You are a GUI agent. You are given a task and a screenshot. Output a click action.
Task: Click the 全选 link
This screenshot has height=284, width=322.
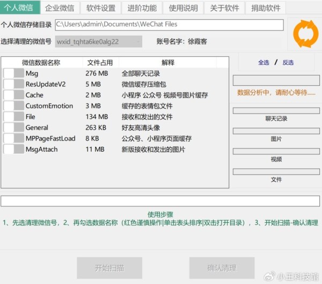(x=264, y=62)
